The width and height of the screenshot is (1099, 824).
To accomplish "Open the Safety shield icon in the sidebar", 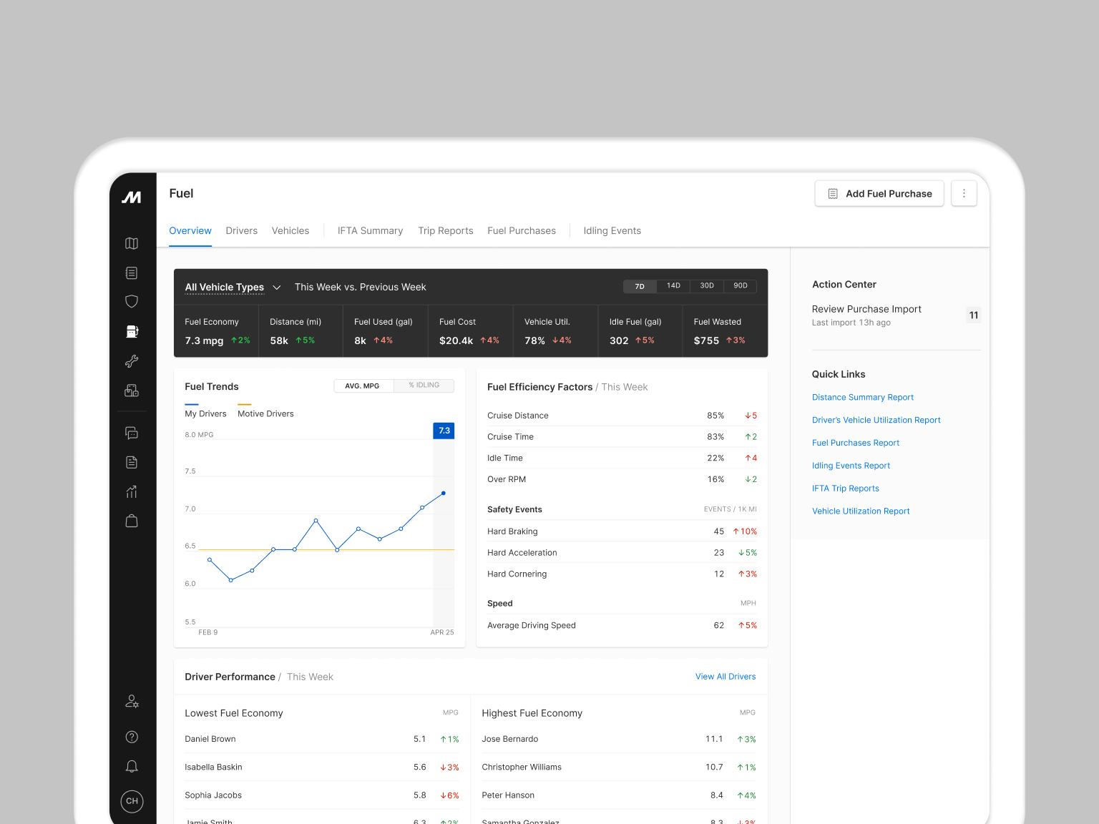I will tap(132, 302).
